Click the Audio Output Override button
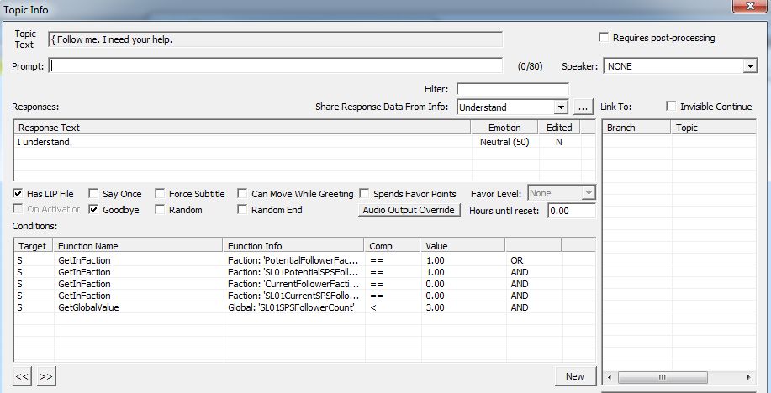This screenshot has height=393, width=771. click(409, 210)
